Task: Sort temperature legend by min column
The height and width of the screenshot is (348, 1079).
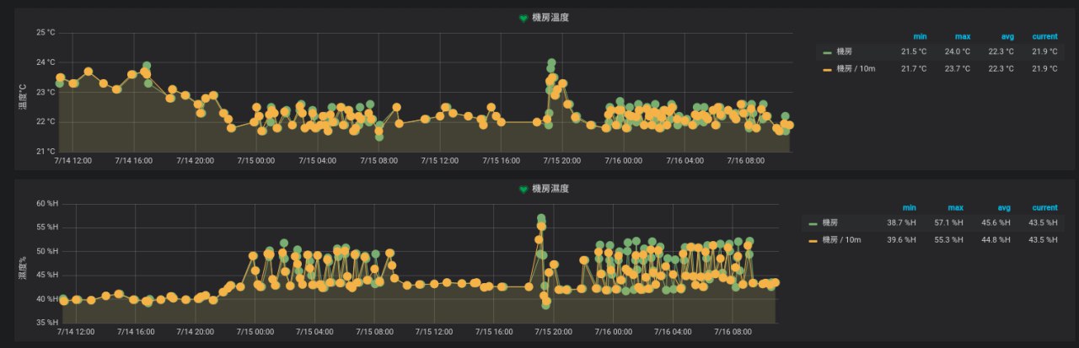Action: click(x=920, y=36)
